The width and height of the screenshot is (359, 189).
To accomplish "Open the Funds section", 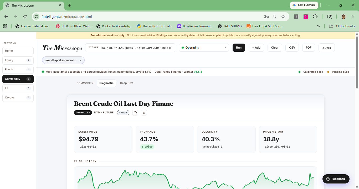I will pos(18,70).
